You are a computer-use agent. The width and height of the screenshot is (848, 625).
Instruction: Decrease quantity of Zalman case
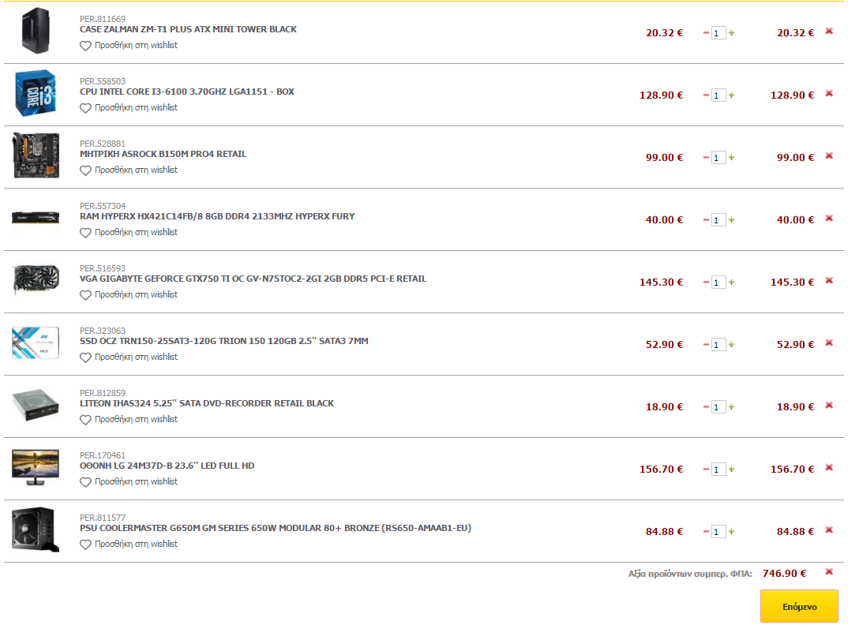706,33
